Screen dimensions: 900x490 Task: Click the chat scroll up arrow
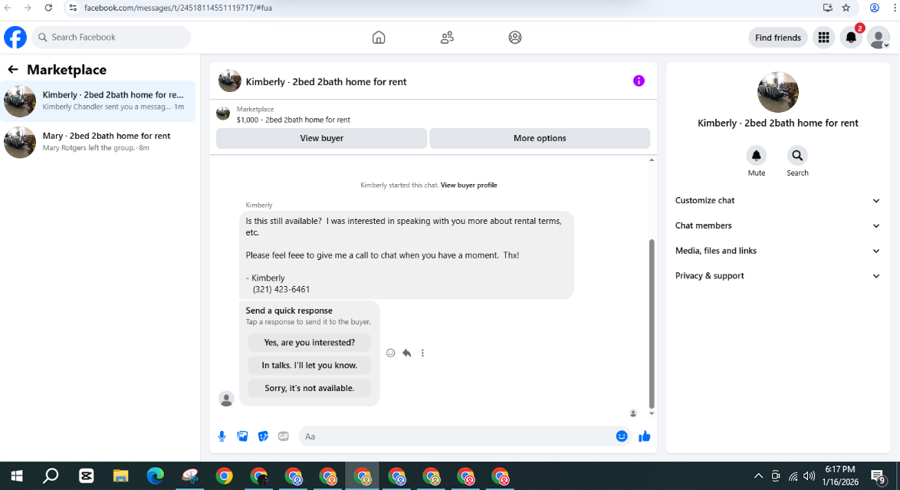click(652, 160)
